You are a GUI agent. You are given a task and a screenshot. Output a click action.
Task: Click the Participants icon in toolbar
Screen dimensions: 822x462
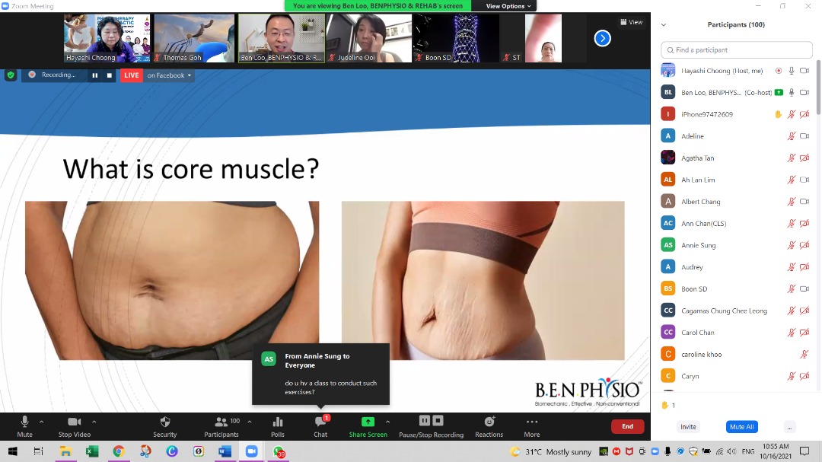(221, 422)
